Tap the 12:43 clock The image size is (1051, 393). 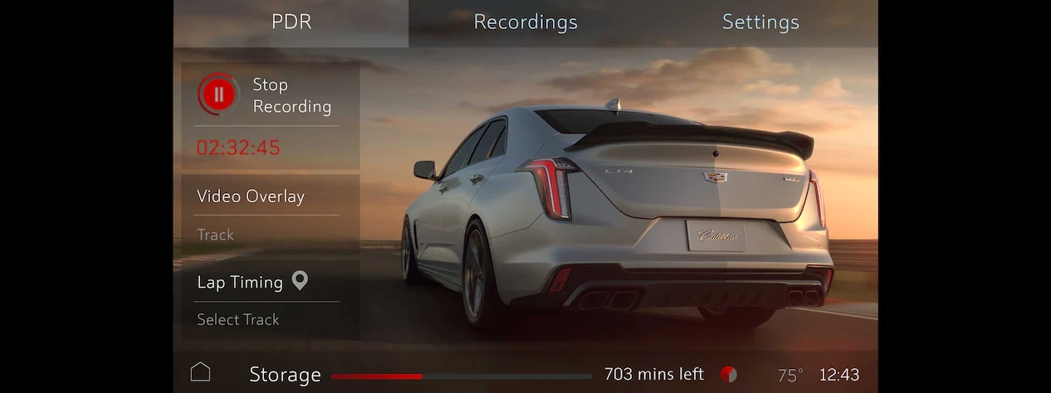click(x=839, y=375)
